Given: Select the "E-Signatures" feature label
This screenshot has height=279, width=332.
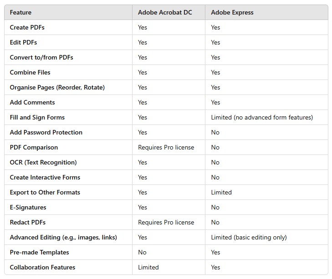Looking at the screenshot, I should [28, 207].
